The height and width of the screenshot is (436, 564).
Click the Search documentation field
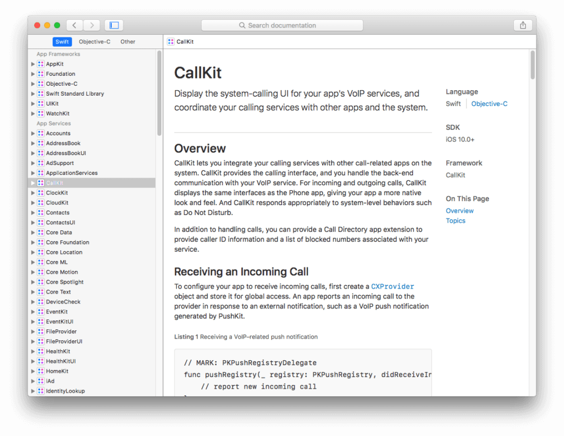click(282, 25)
